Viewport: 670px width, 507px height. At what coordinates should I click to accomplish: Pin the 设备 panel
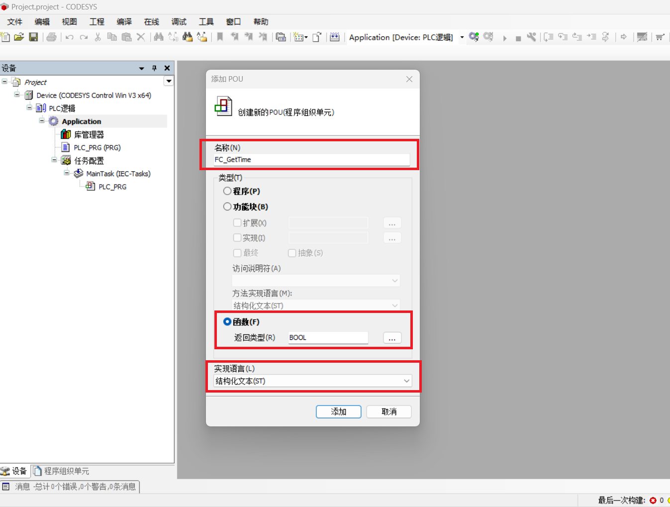[154, 68]
